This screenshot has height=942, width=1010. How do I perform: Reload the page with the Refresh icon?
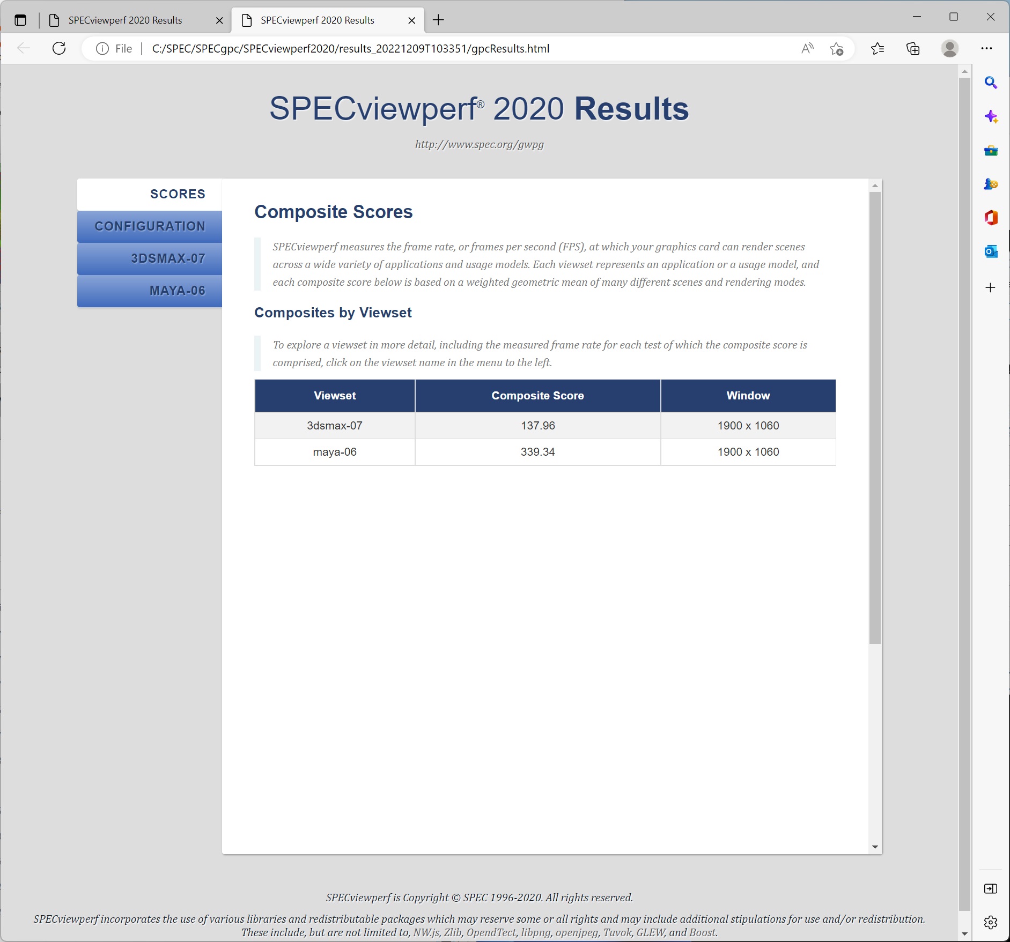click(59, 48)
